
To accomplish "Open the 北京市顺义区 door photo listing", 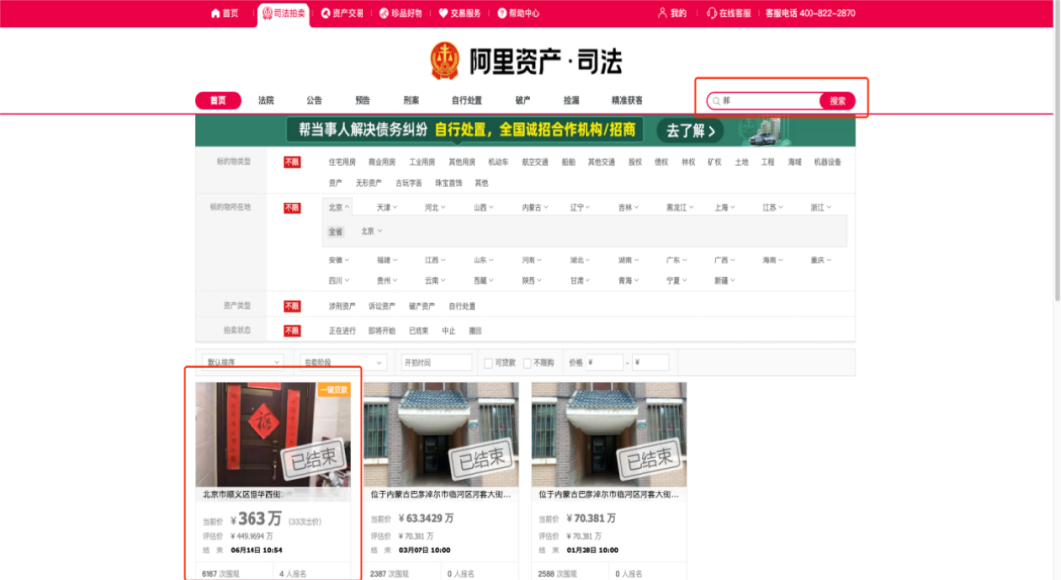I will [x=273, y=435].
